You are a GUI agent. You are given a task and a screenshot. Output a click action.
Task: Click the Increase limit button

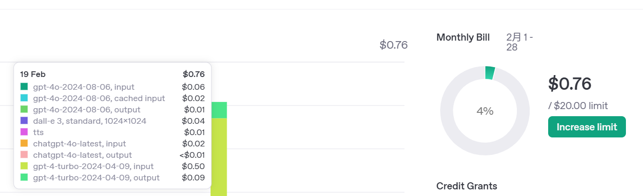587,127
